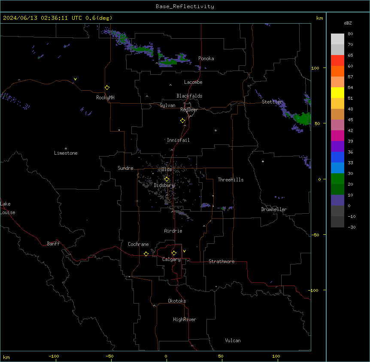Click the RockyMH label
This screenshot has height=362, width=370.
coord(105,98)
